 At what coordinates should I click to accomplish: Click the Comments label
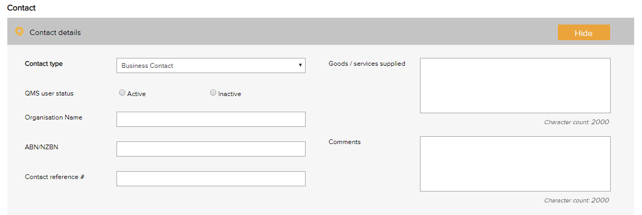click(344, 142)
